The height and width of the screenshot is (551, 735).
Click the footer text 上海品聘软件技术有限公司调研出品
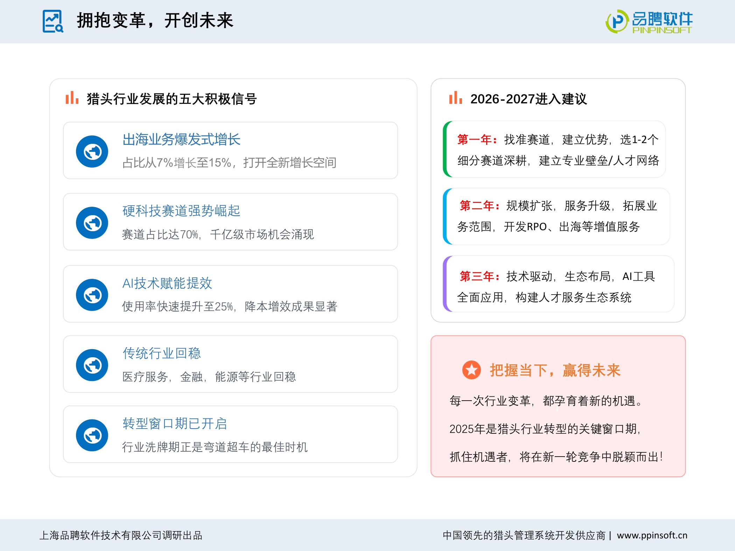121,535
